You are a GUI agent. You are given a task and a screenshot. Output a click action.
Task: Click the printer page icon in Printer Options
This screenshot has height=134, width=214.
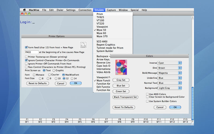(x=83, y=45)
